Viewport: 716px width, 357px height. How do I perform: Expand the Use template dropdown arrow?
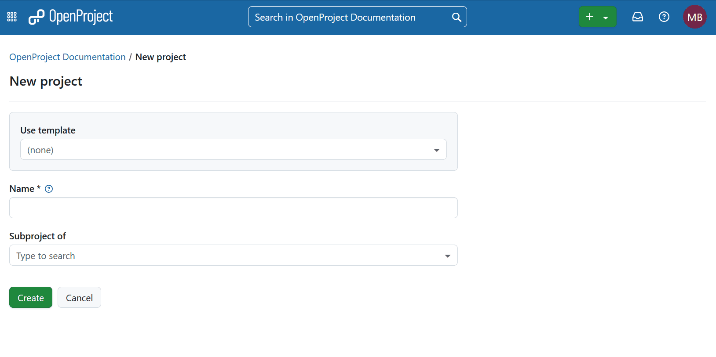pos(436,150)
